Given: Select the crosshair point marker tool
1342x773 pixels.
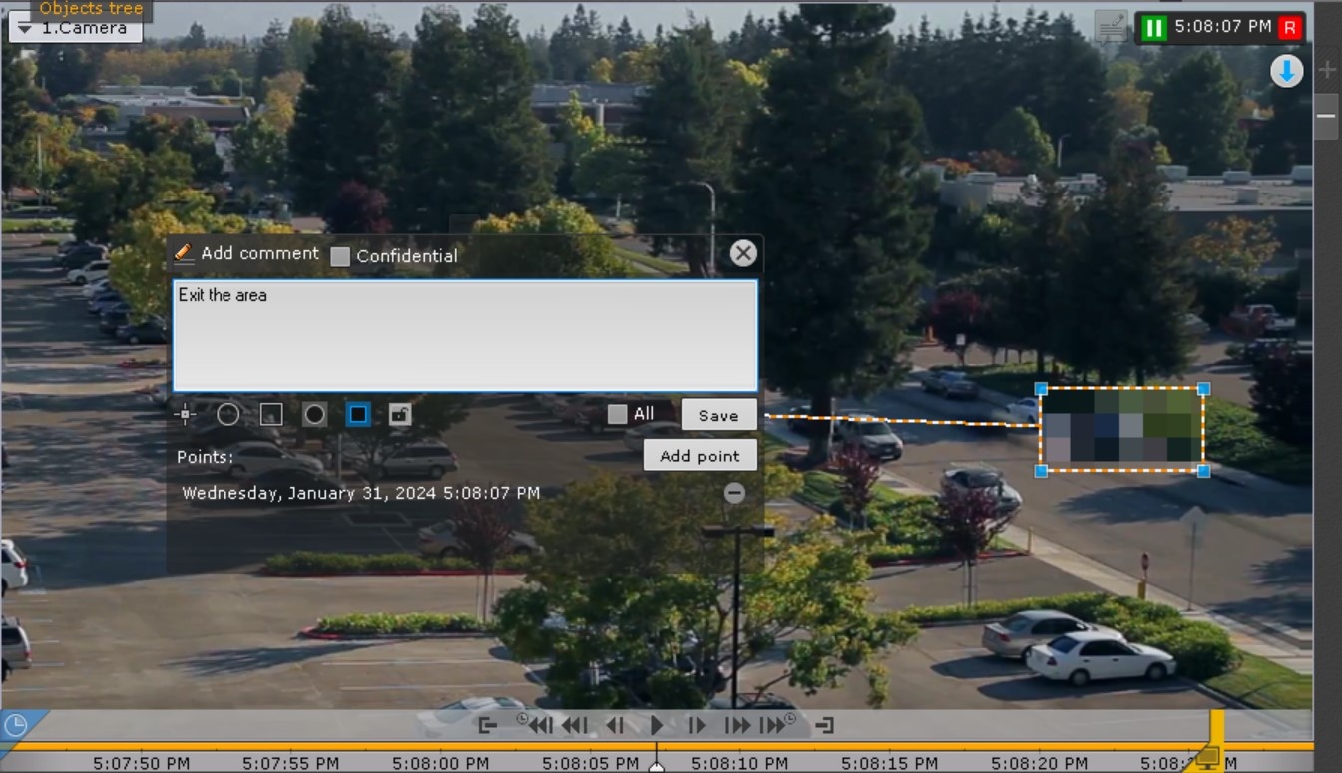Looking at the screenshot, I should click(185, 414).
